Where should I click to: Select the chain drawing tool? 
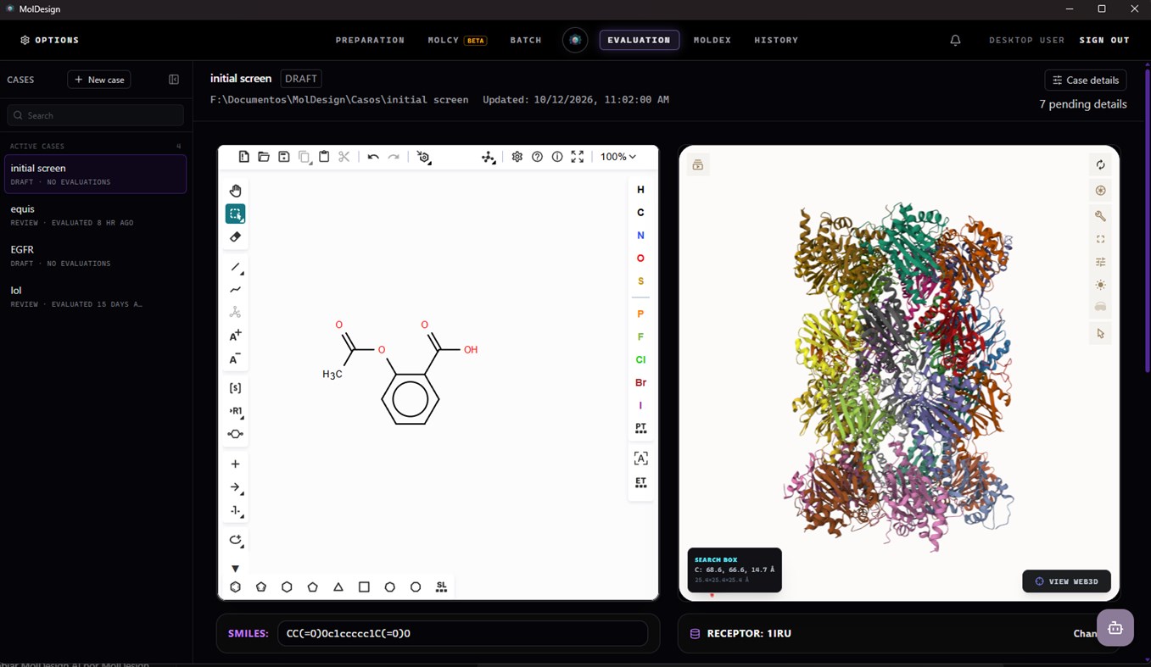[x=236, y=290]
